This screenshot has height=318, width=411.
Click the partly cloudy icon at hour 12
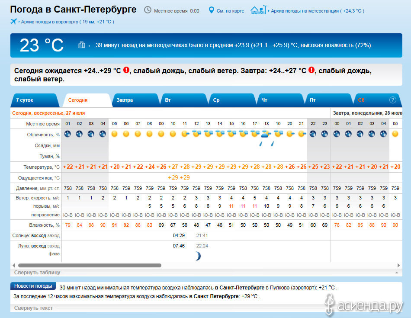pos(196,134)
